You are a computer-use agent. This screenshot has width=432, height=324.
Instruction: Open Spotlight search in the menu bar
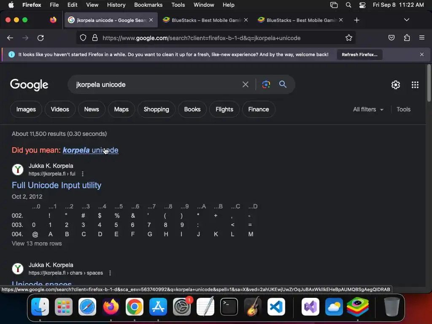coord(348,5)
